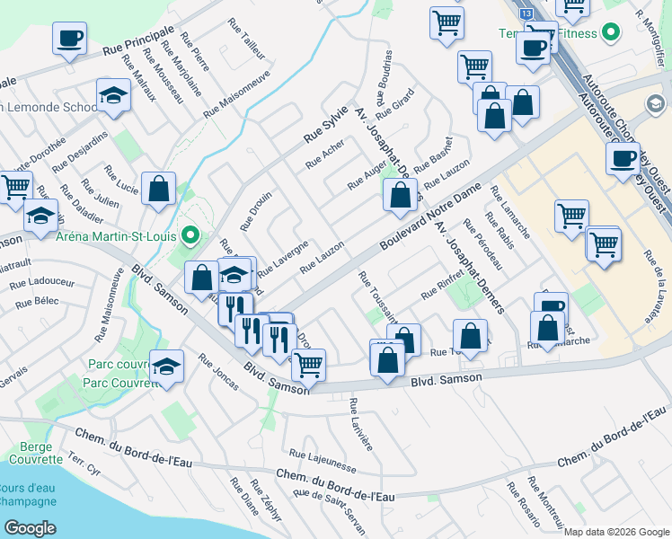Select the shopping bag marker near Rue Lucie

tap(158, 190)
